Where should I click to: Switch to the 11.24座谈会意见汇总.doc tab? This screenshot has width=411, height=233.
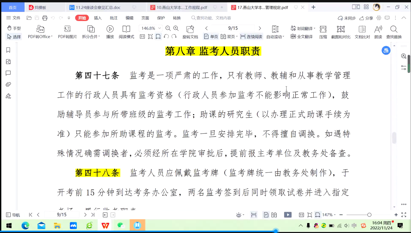pos(98,8)
